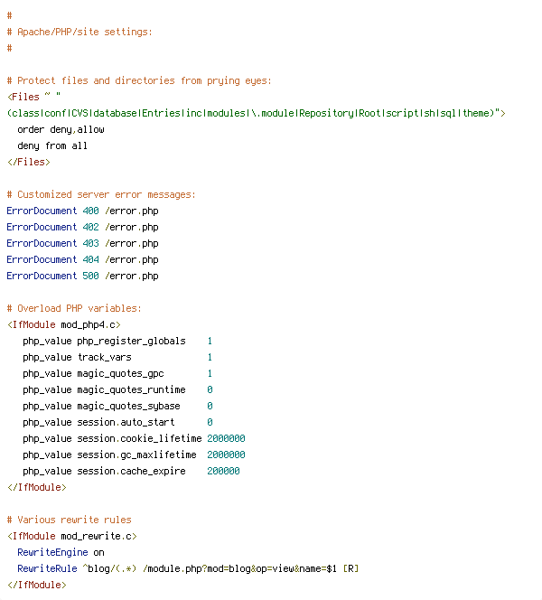The height and width of the screenshot is (600, 542).
Task: Click the final '</IfModule>' closing tag
Action: coord(37,585)
